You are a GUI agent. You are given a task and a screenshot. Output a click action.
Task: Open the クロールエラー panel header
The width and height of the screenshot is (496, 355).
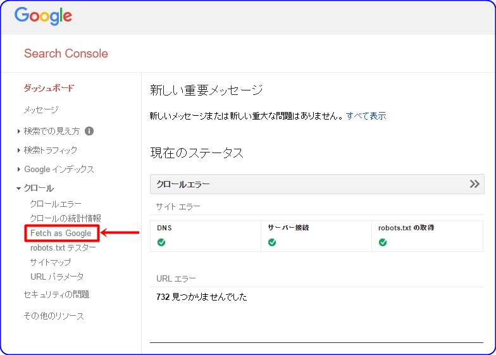pyautogui.click(x=317, y=184)
